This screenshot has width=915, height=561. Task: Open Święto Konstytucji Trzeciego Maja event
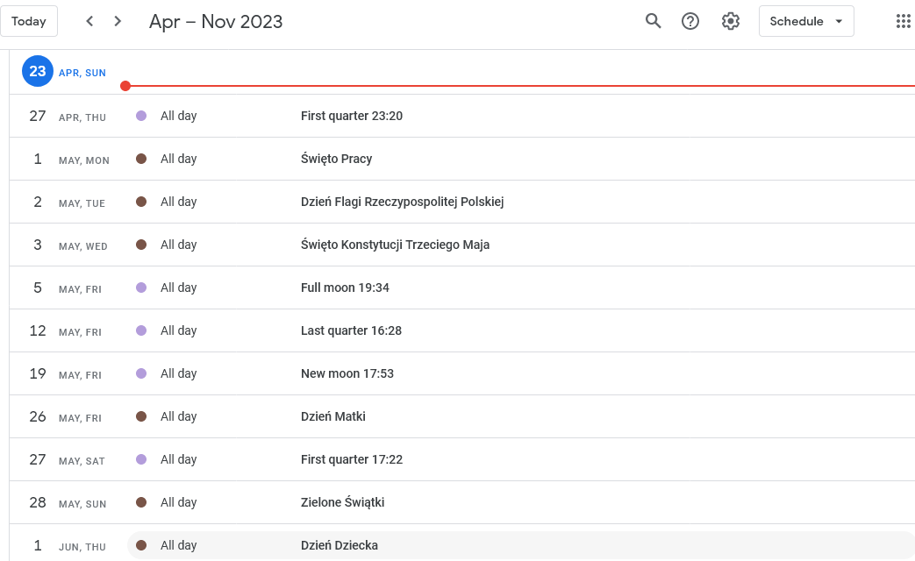395,245
